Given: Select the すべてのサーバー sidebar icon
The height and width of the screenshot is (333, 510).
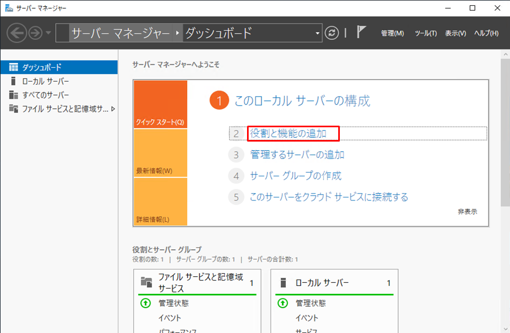Looking at the screenshot, I should pos(14,95).
